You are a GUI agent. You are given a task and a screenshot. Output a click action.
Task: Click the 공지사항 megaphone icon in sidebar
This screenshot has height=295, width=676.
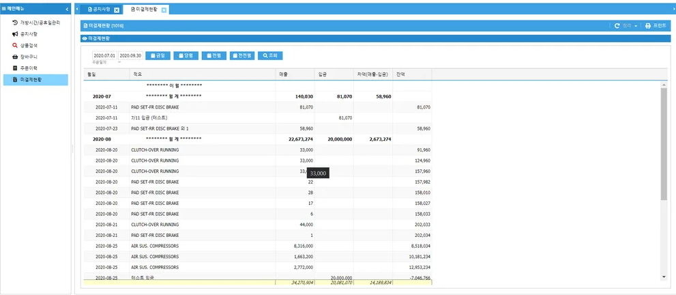(15, 33)
